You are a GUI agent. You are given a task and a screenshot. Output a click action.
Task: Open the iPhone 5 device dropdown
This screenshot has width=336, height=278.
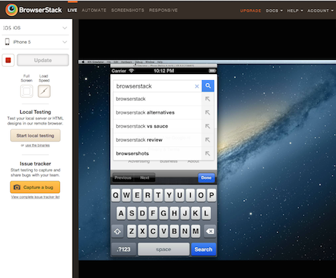pyautogui.click(x=35, y=42)
